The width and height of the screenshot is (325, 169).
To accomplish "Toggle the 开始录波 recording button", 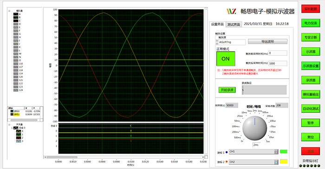I will [x=227, y=90].
